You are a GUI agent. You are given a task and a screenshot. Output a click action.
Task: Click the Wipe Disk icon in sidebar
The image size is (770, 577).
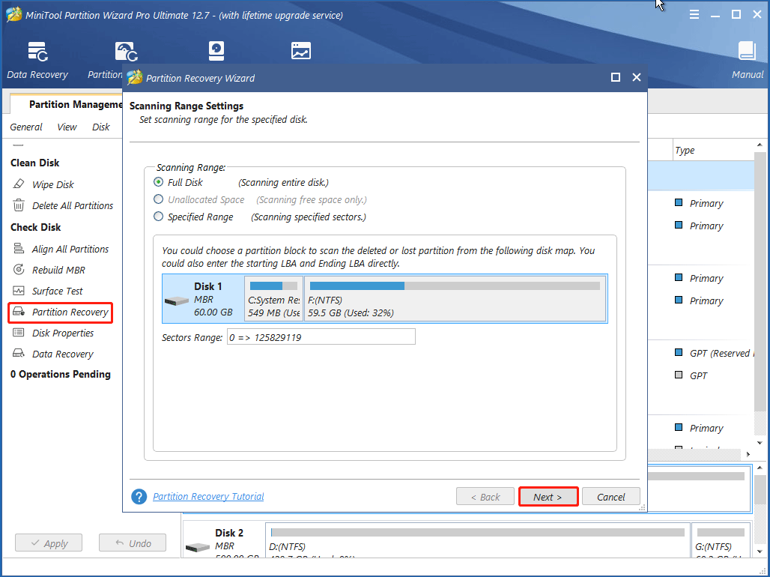[19, 184]
